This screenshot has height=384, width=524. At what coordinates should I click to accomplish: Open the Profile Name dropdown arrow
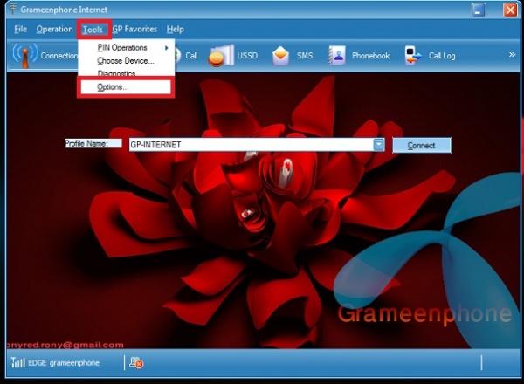click(x=378, y=145)
